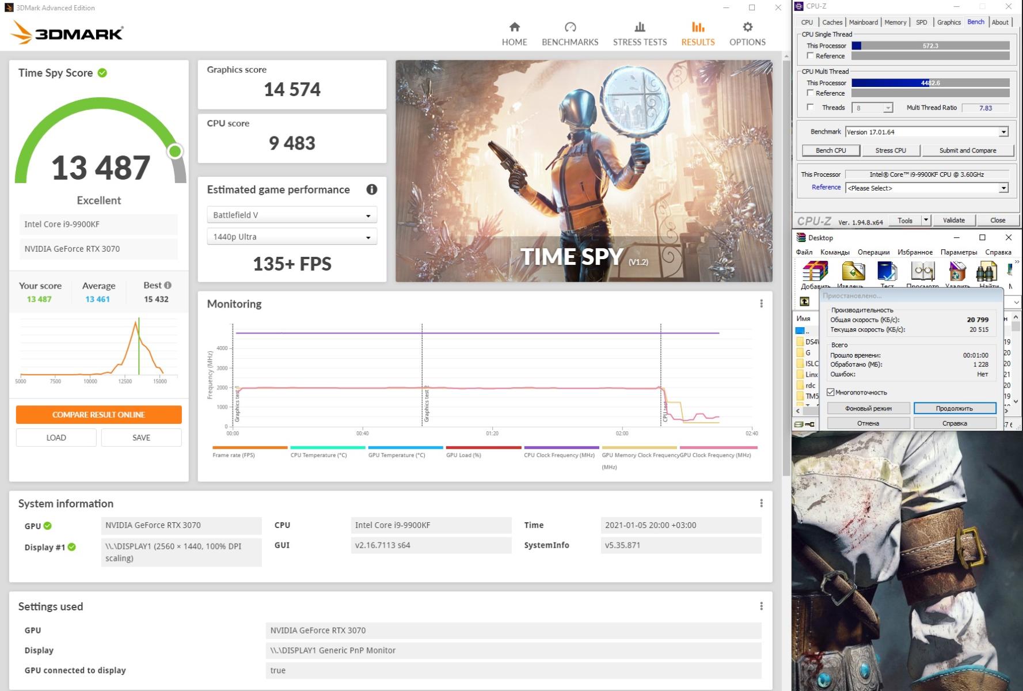Switch to the Graphics tab in CPU-Z
This screenshot has height=691, width=1023.
tap(949, 22)
